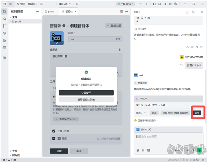Navigate back with the left arrow
This screenshot has width=207, height=162.
pos(141,4)
